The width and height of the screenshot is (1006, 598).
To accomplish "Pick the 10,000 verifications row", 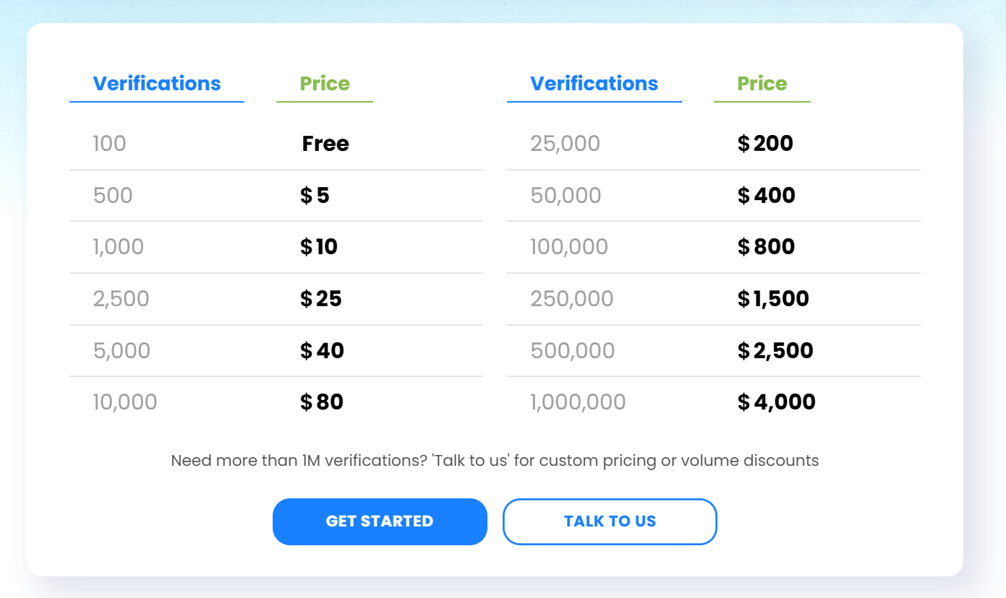I will pyautogui.click(x=124, y=402).
